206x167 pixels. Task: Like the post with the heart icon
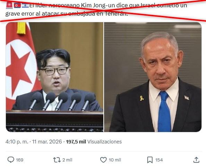coord(103,160)
